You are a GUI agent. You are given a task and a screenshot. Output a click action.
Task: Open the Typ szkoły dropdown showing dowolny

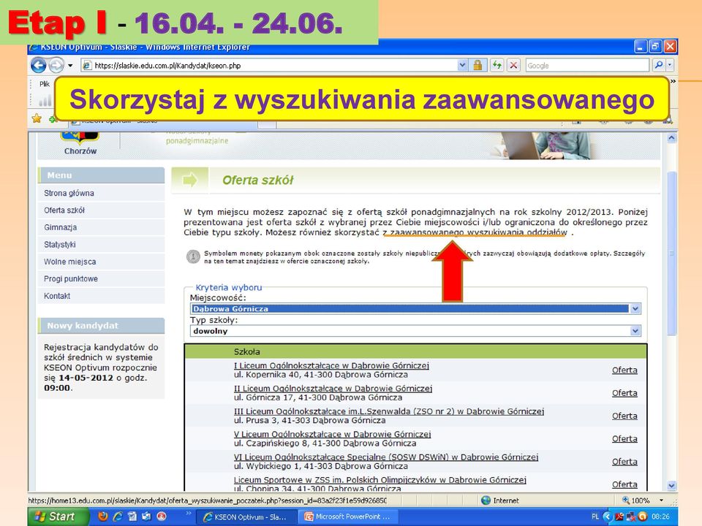coord(415,331)
